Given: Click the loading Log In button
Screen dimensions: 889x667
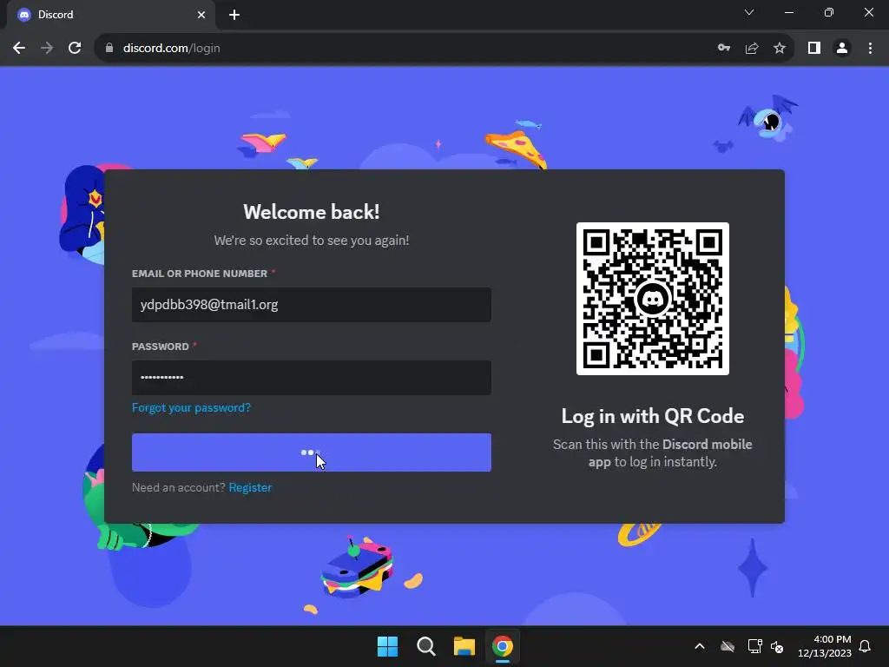Looking at the screenshot, I should [312, 452].
